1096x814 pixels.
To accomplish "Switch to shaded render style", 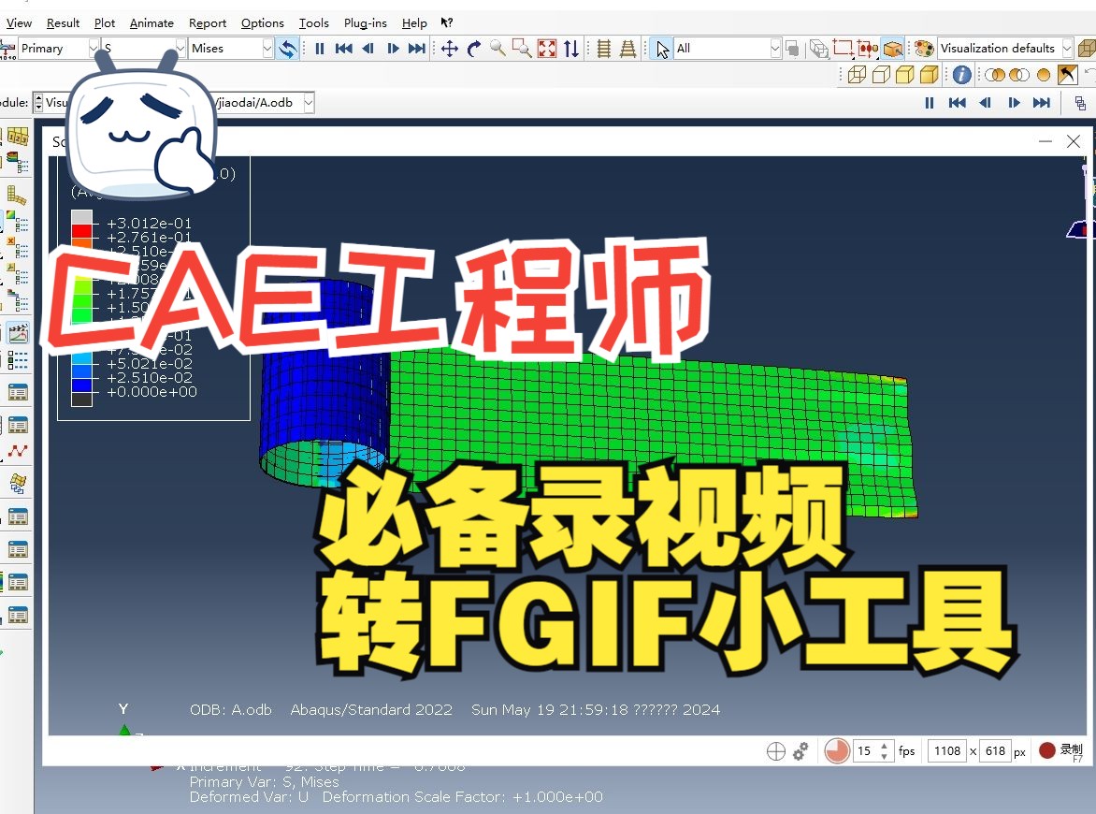I will click(x=929, y=74).
